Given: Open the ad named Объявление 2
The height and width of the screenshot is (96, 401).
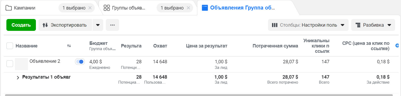Looking at the screenshot, I should (45, 61).
